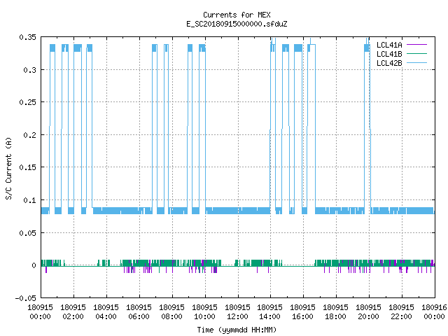448x336 pixels.
Task: Click the x-axis label "Time (yymmdd HH:MM)"
Action: click(x=237, y=330)
